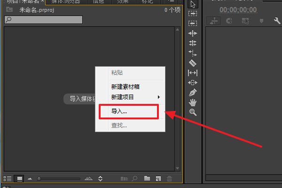Toggle Snap magnet in timeline

229,21
